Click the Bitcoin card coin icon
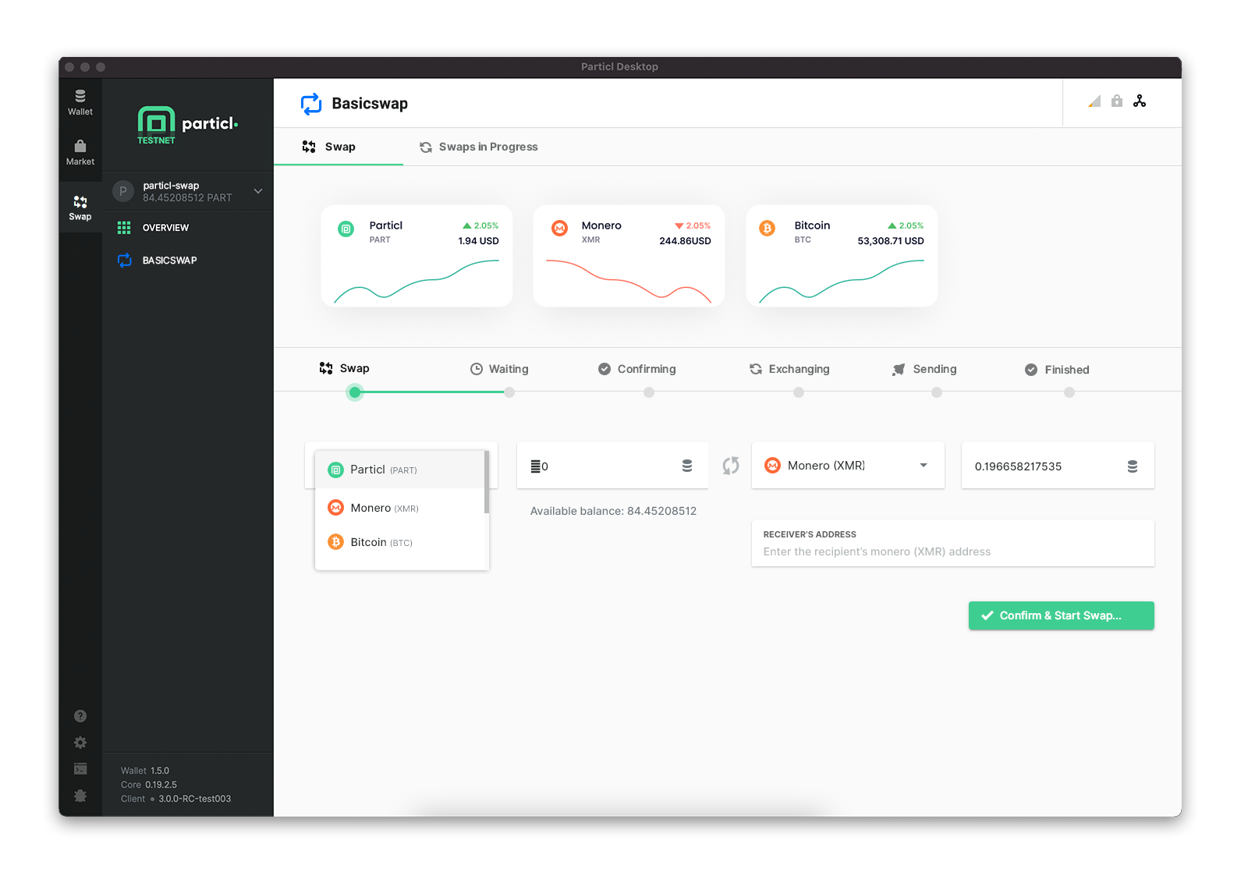1248x883 pixels. point(768,229)
